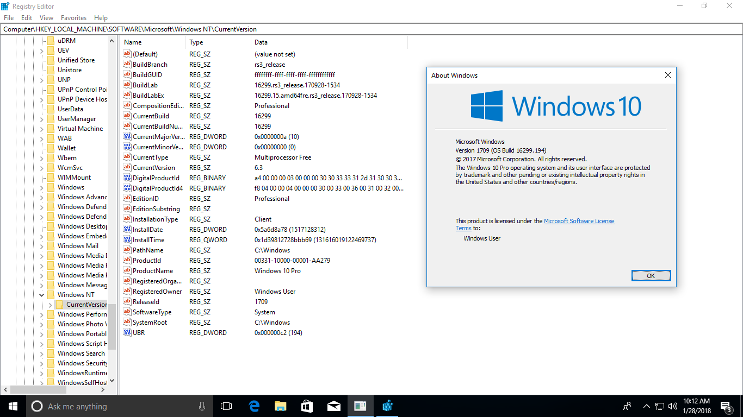The image size is (743, 417).
Task: Click the CurrentVersion folder icon in tree
Action: 59,305
